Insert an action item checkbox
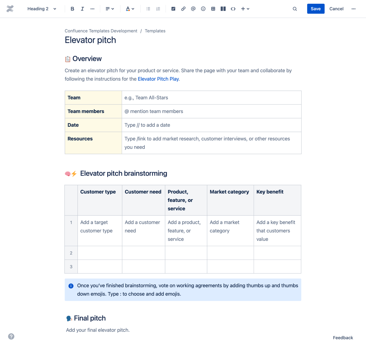The height and width of the screenshot is (349, 366). pos(173,9)
